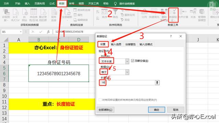This screenshot has height=123, width=219.
Task: Click row 8 header
Action: 4,85
